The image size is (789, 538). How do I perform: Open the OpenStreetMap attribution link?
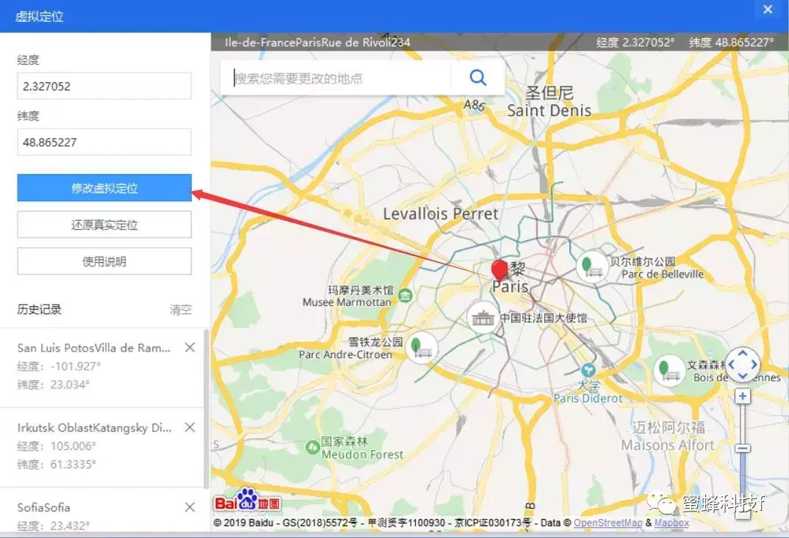[608, 523]
